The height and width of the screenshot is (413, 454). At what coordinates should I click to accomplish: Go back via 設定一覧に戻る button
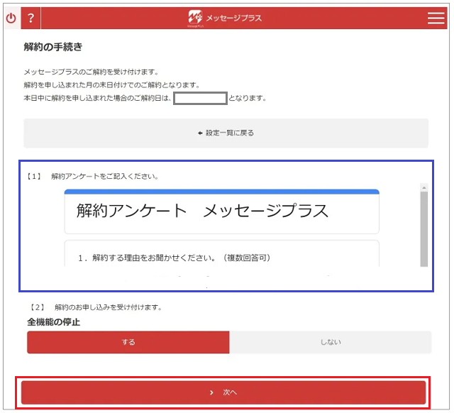click(226, 133)
